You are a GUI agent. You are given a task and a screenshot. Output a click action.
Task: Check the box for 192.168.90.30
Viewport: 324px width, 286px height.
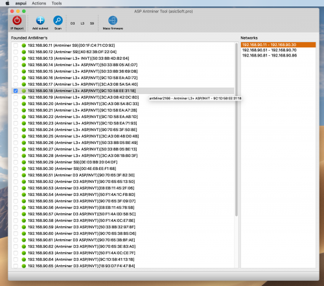(16, 169)
